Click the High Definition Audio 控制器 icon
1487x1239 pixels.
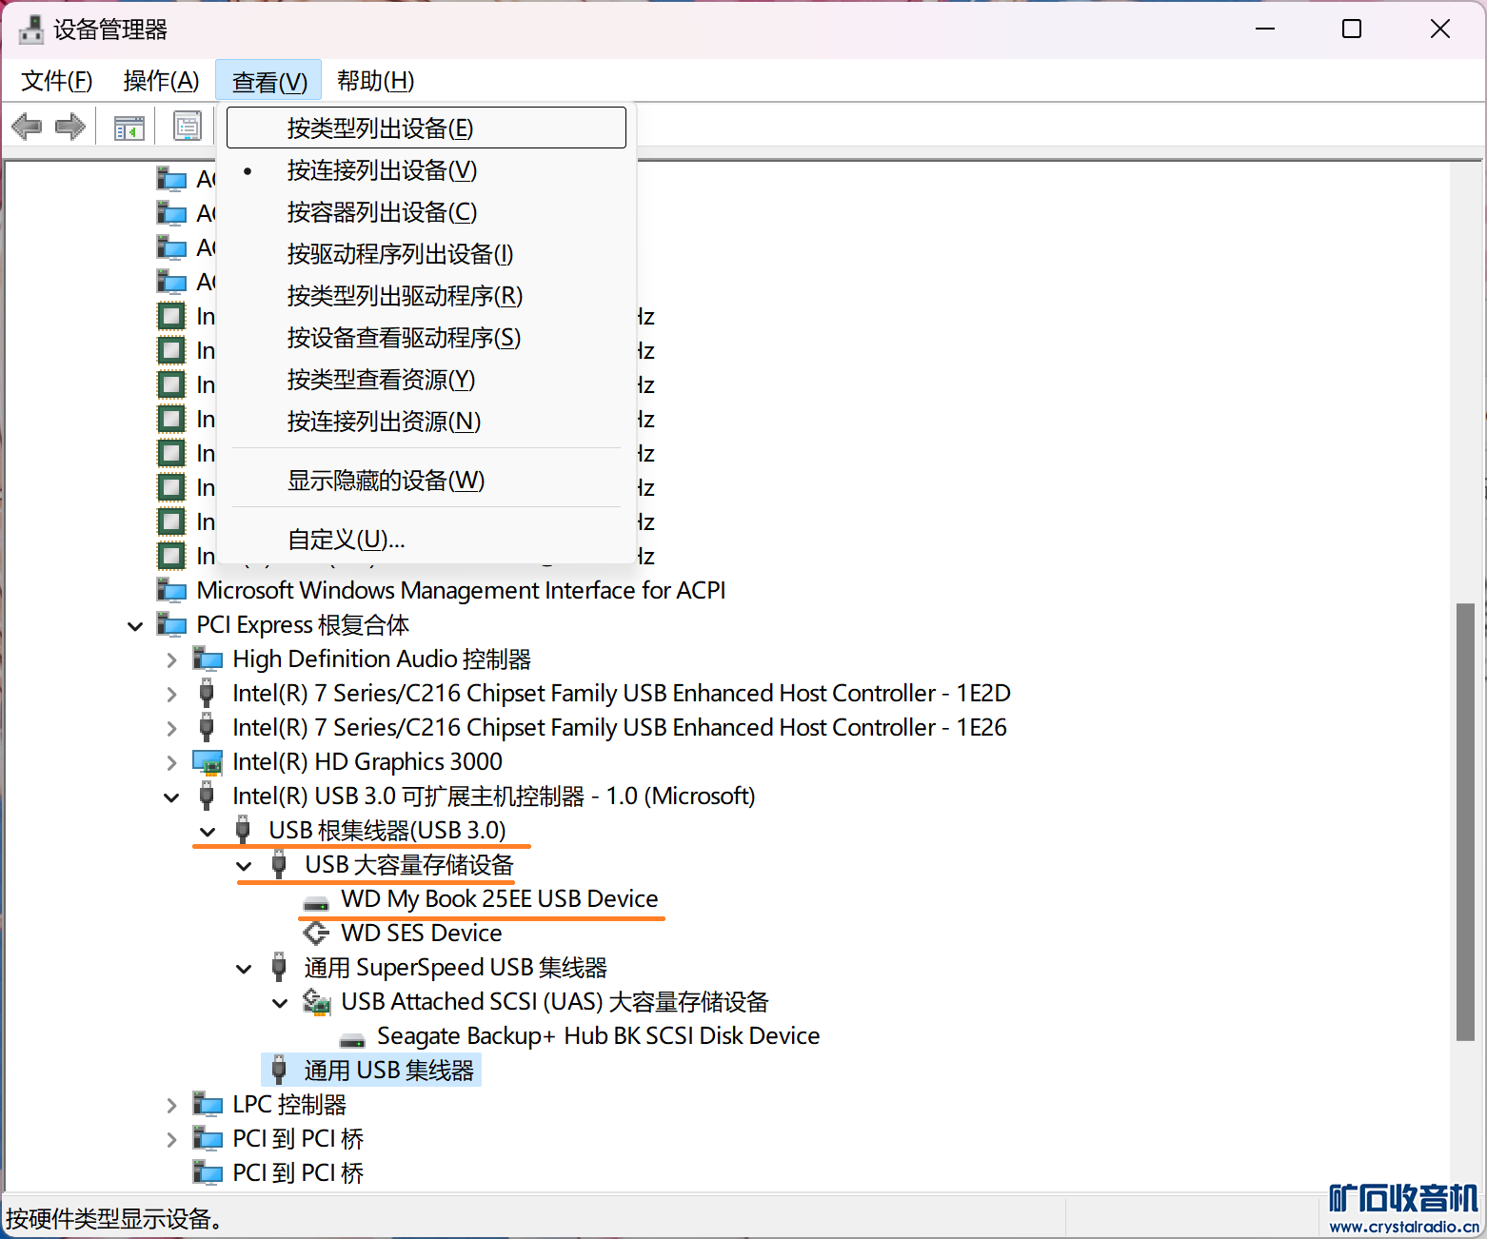click(x=208, y=659)
